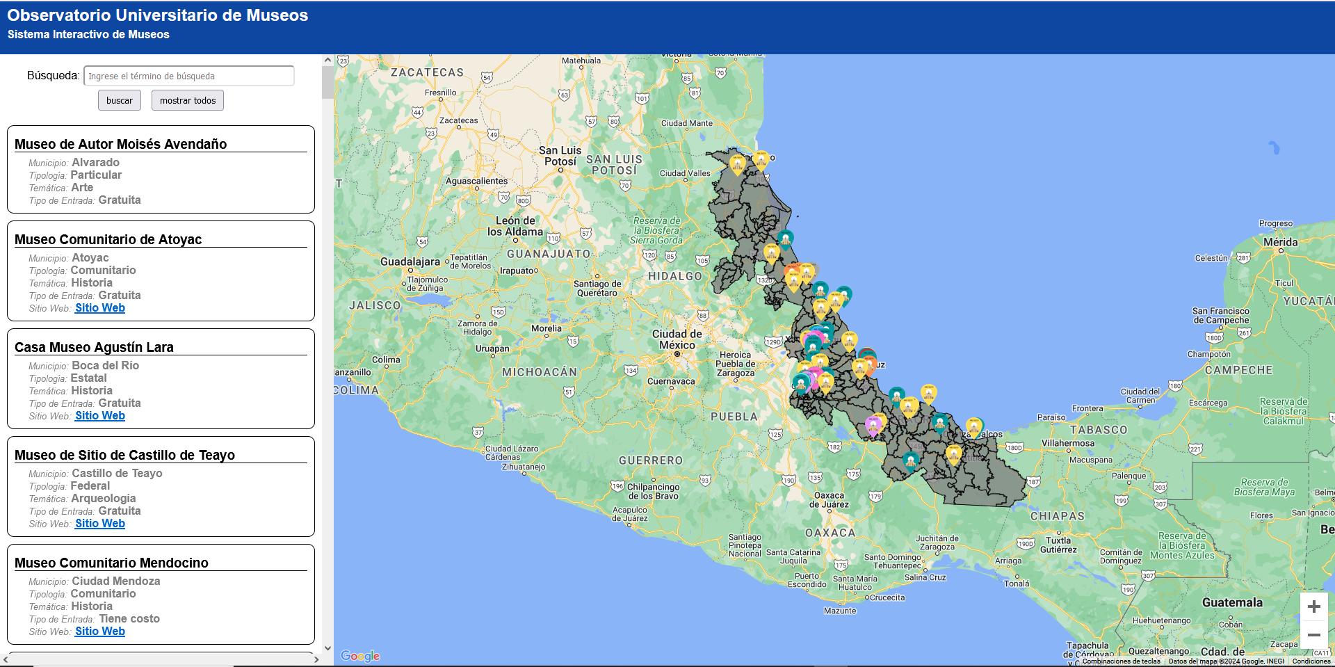The width and height of the screenshot is (1335, 667).
Task: Click the buscar button
Action: [119, 100]
